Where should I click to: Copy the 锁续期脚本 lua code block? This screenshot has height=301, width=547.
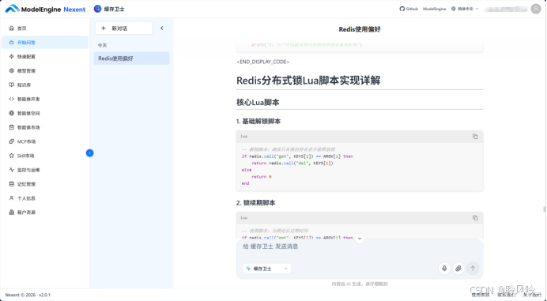point(475,217)
